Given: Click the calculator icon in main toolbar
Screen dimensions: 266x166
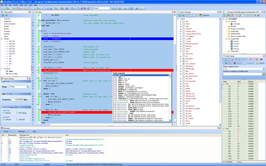Looking at the screenshot, I should pyautogui.click(x=132, y=8).
